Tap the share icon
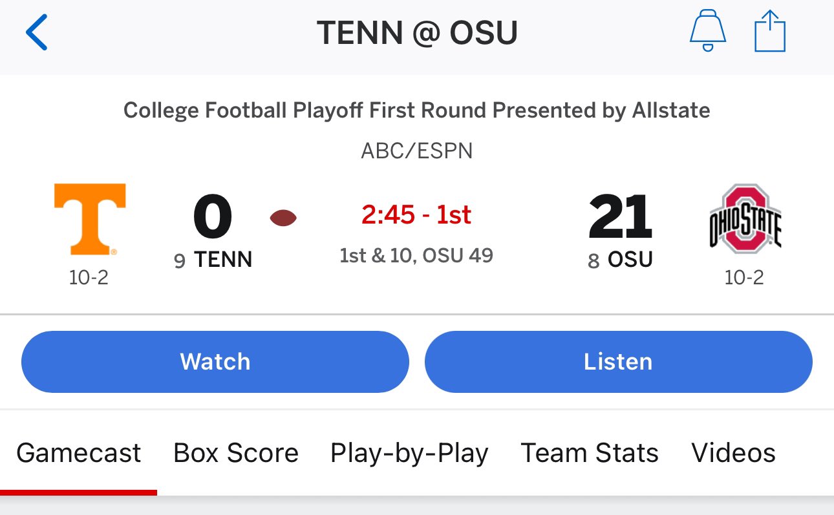This screenshot has height=515, width=834. pos(770,32)
